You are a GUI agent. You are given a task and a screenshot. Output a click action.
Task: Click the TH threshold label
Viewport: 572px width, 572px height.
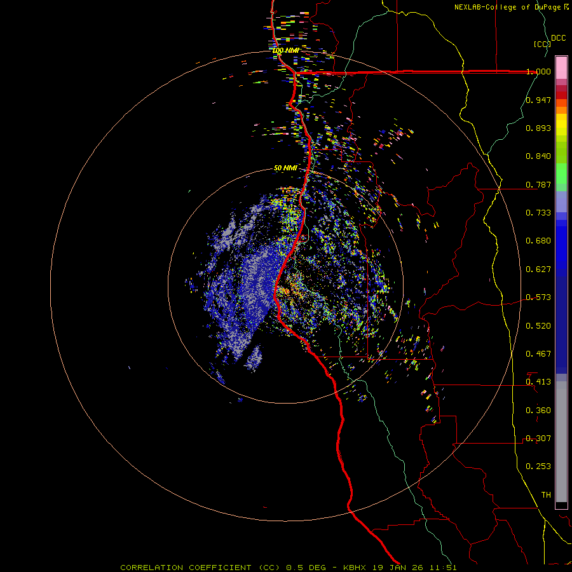click(x=546, y=495)
